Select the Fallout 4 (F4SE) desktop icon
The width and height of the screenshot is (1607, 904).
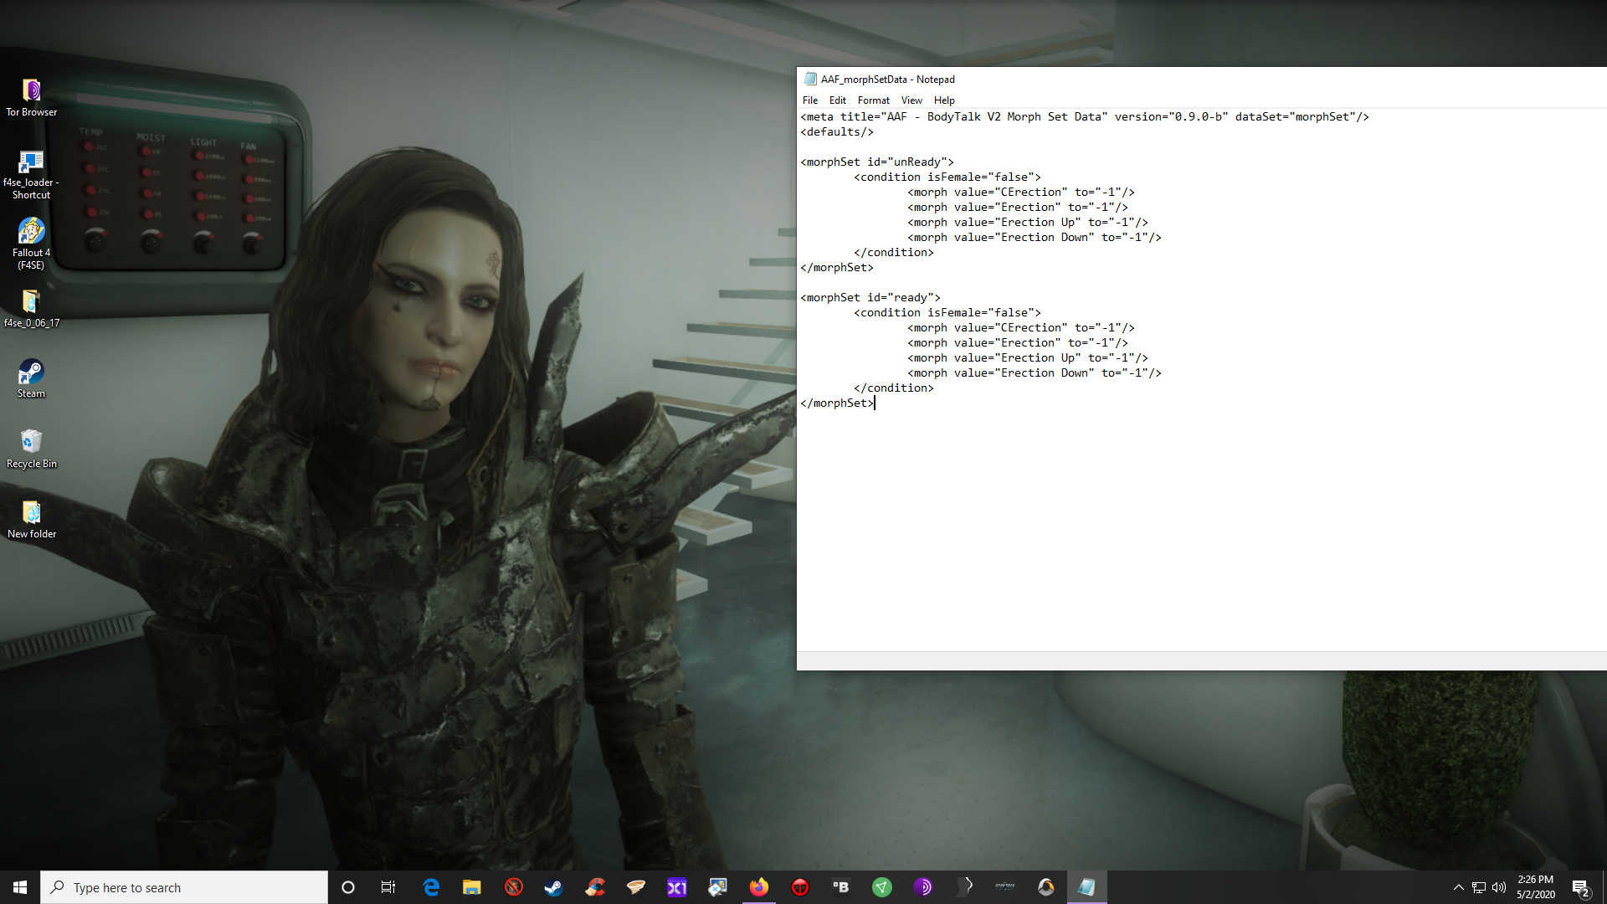click(31, 244)
